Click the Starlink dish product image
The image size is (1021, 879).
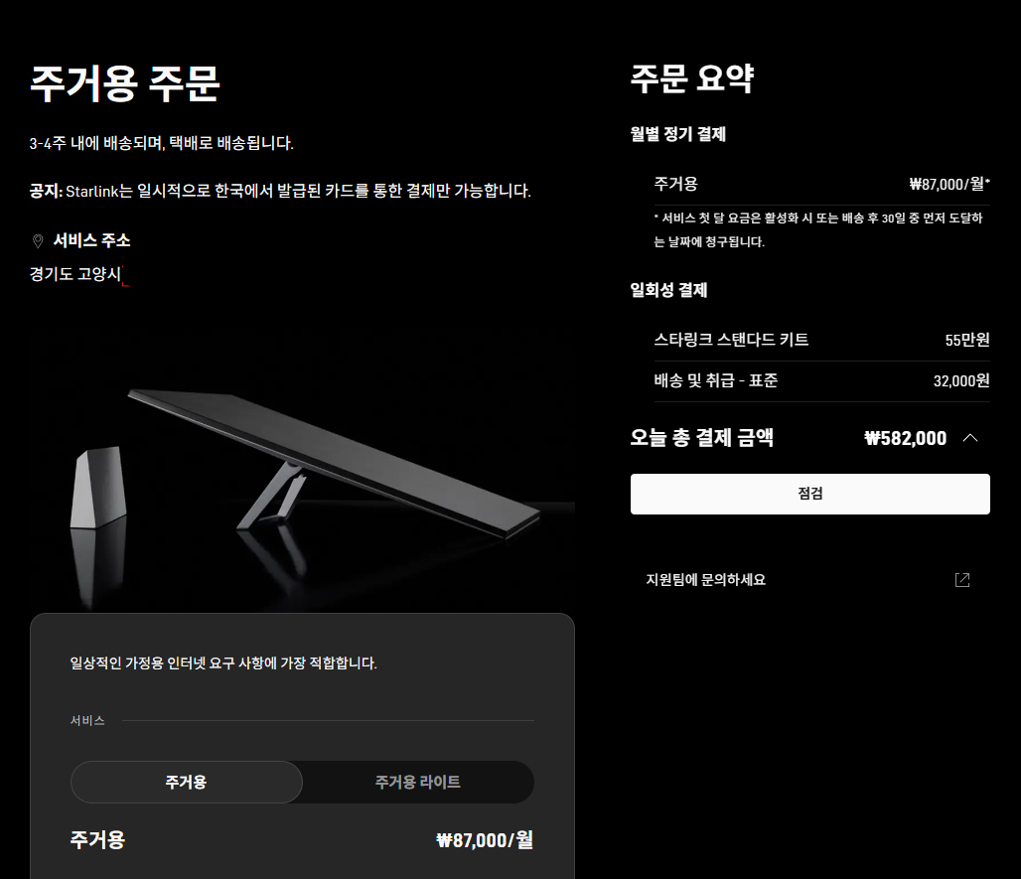[334, 462]
